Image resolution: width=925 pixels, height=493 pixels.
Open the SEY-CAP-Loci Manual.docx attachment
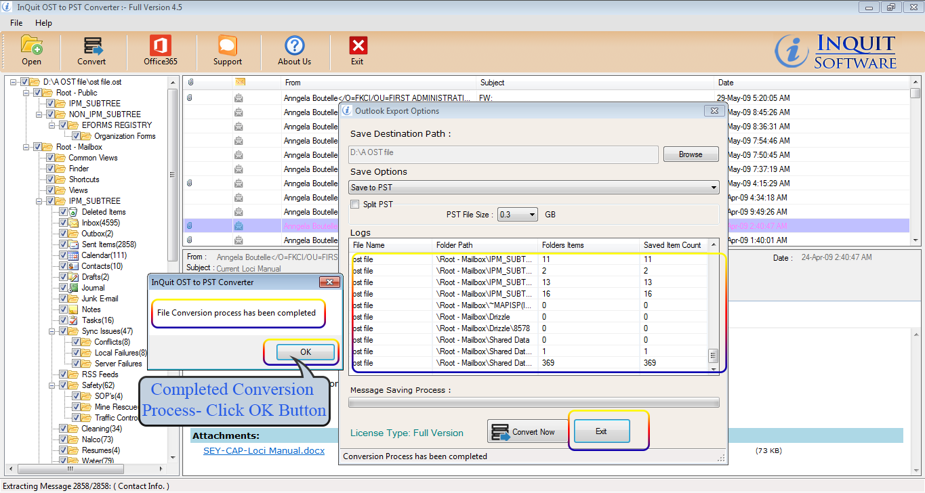click(x=264, y=450)
